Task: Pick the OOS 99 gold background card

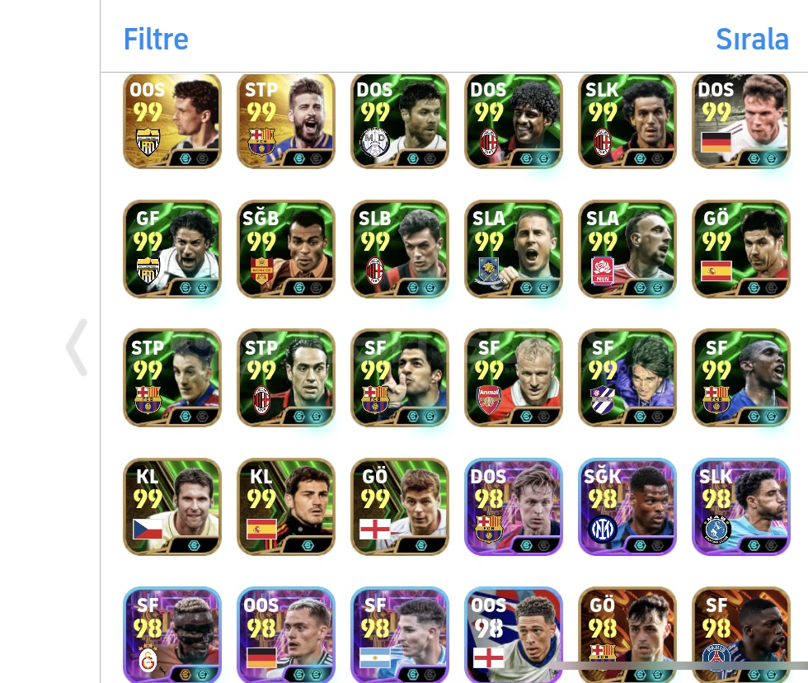Action: pyautogui.click(x=172, y=120)
